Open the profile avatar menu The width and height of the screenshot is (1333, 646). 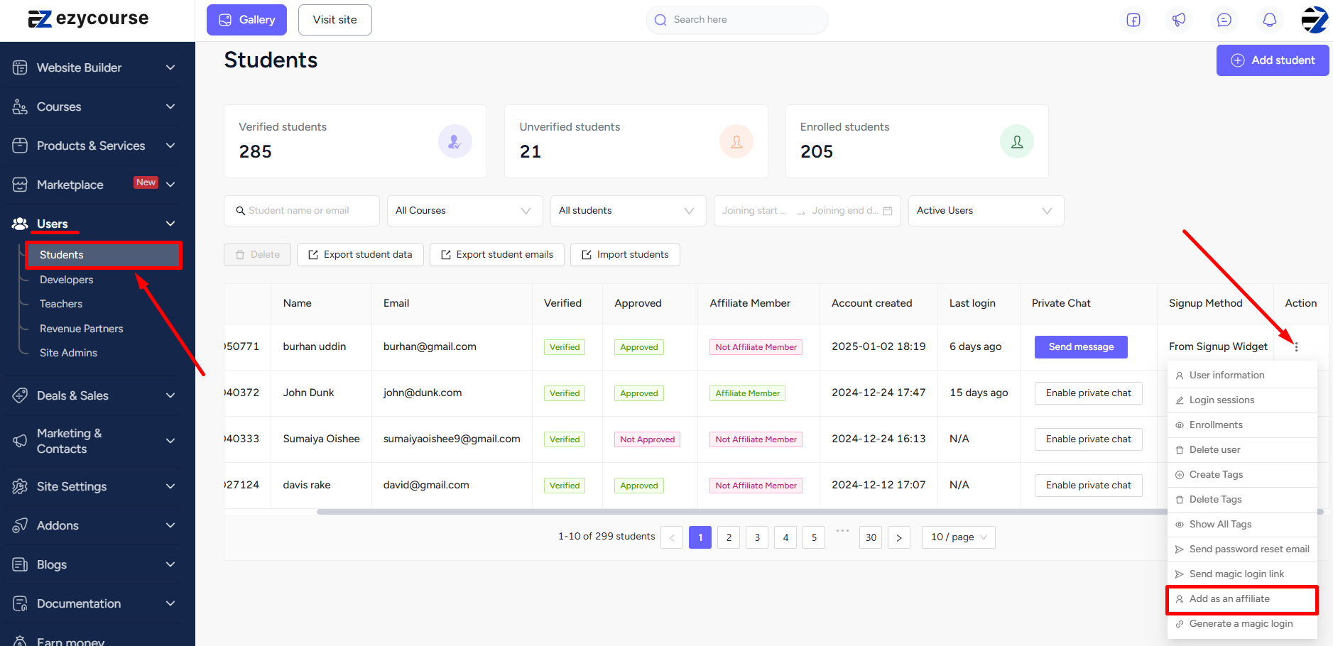[x=1315, y=20]
